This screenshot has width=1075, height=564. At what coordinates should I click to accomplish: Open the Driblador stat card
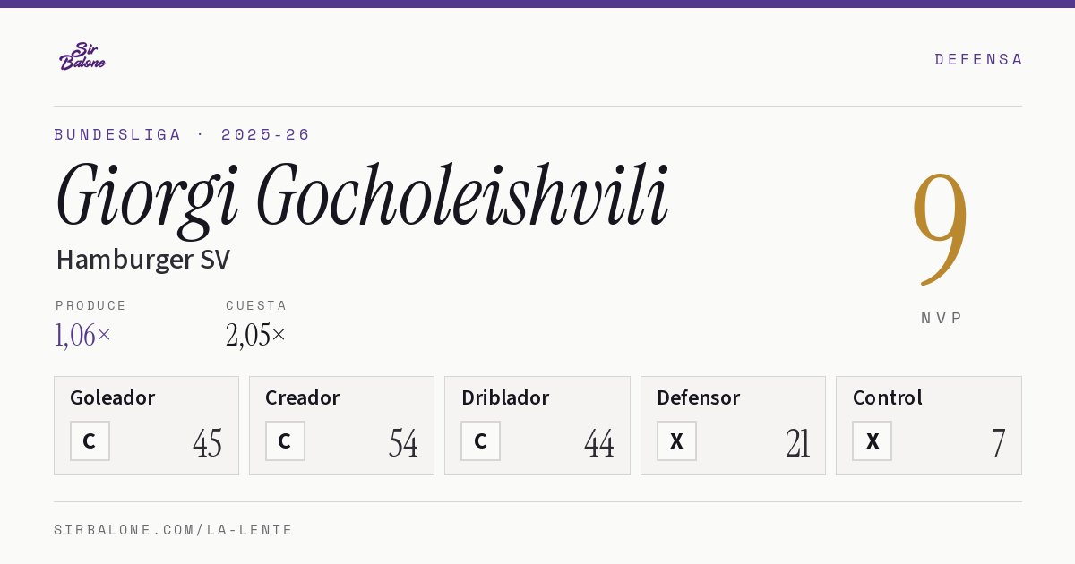pyautogui.click(x=537, y=425)
